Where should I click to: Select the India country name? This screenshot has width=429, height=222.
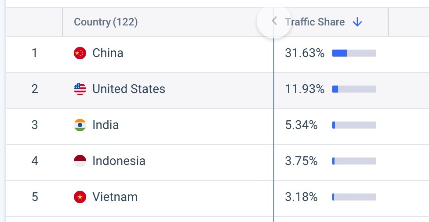click(x=105, y=125)
